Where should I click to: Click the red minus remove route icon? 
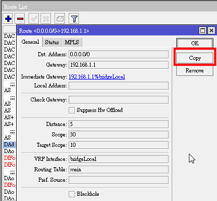pyautogui.click(x=20, y=19)
